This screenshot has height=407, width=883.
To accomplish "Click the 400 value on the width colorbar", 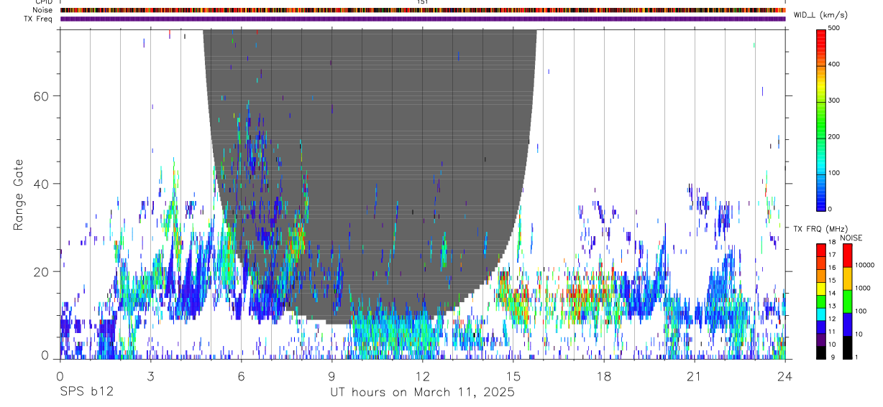I will 833,65.
